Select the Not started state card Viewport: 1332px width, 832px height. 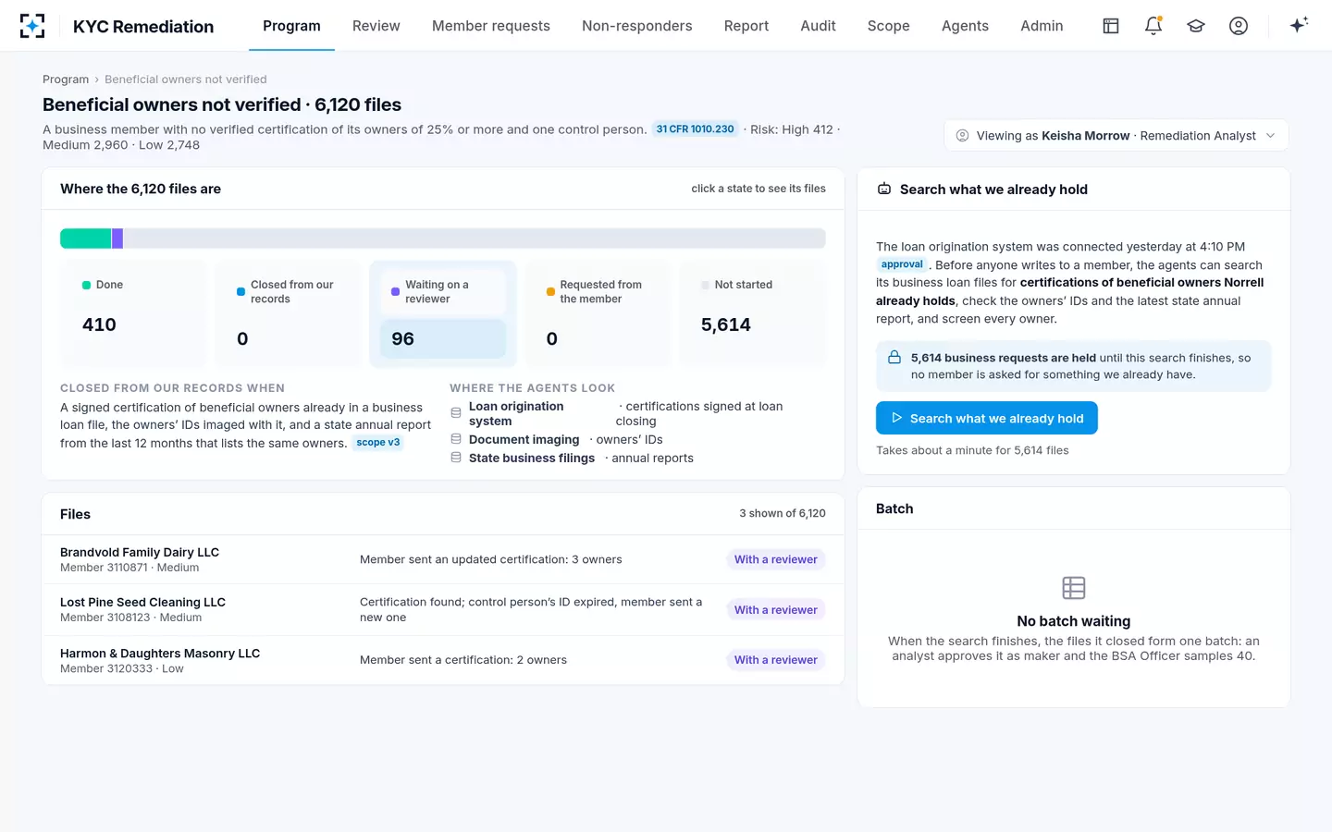[752, 314]
